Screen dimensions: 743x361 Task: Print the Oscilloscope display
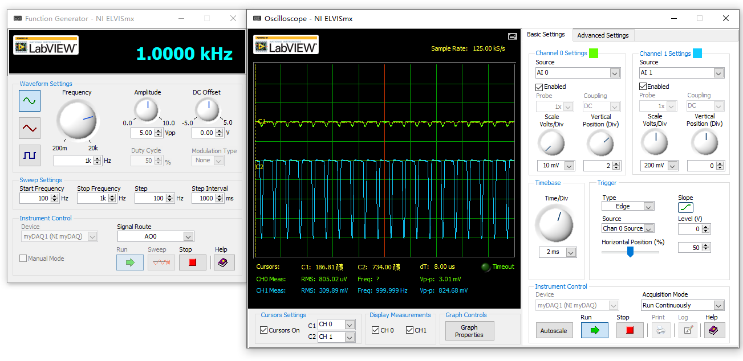661,330
